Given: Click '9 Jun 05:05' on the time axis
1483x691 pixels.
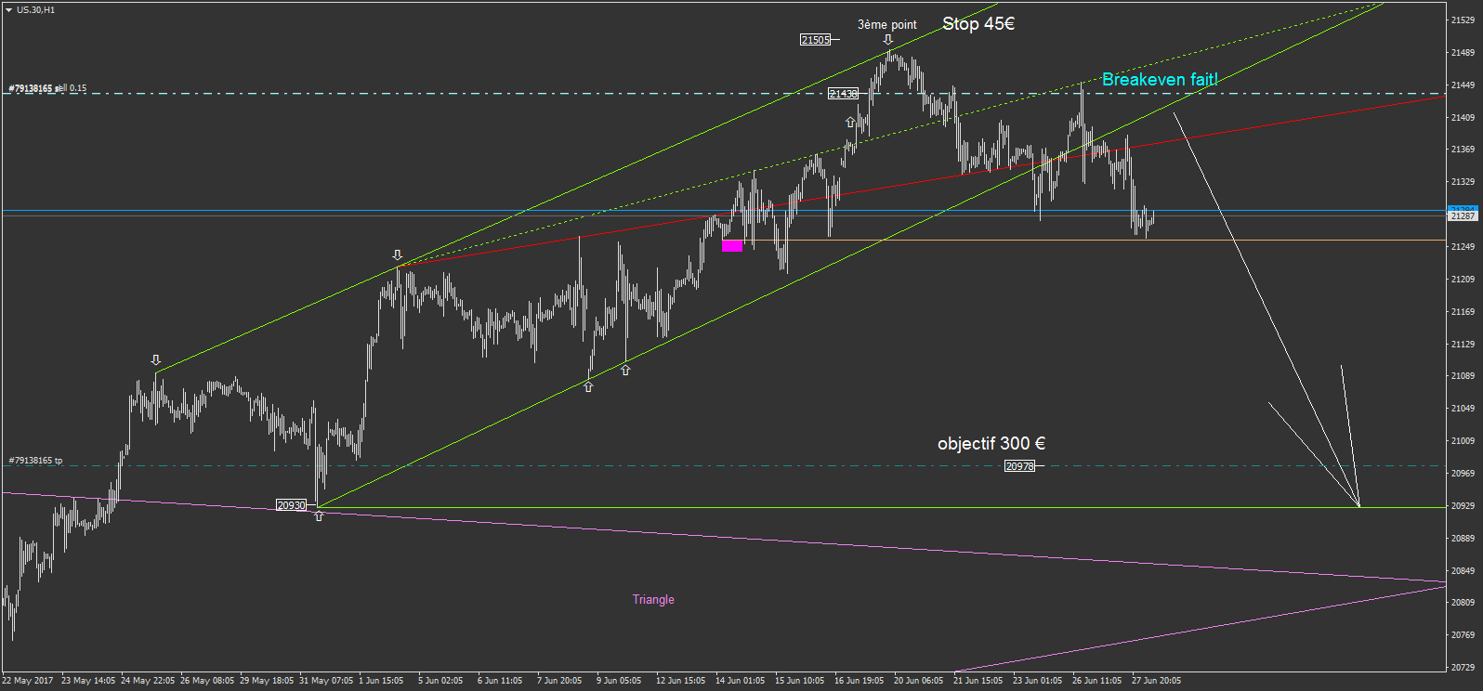Looking at the screenshot, I should click(x=619, y=681).
